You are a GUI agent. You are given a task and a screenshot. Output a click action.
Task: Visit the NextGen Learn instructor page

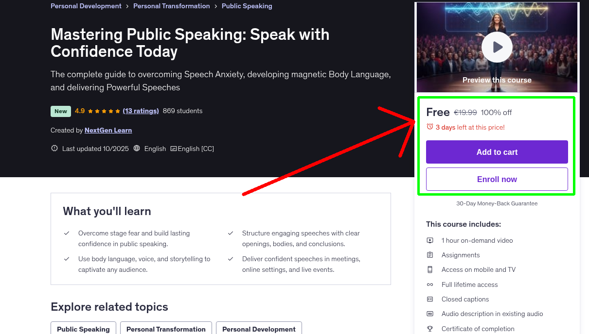point(108,130)
